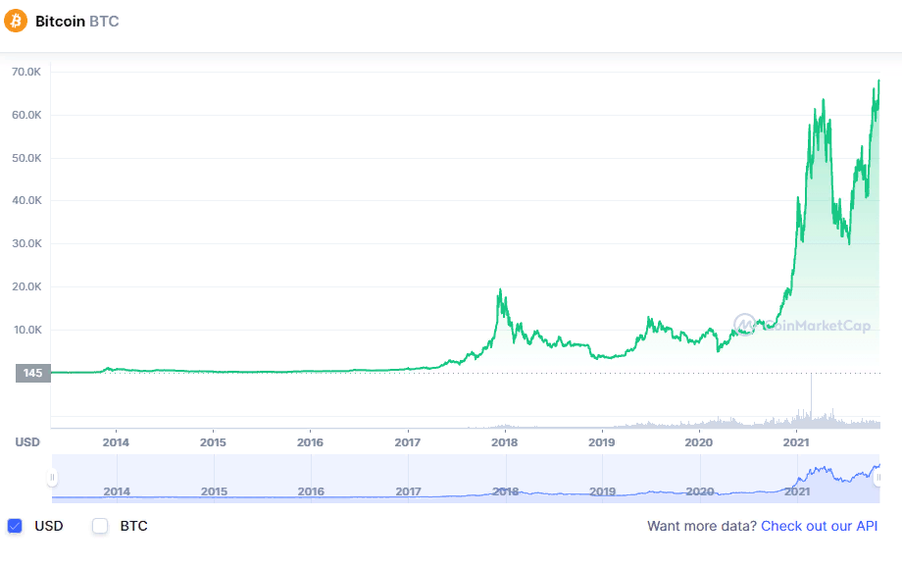Screen dimensions: 902x567
Task: Click the left handle of the range slider
Action: click(53, 478)
